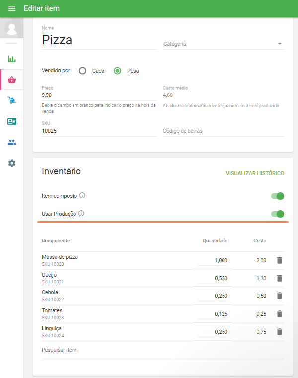This screenshot has height=378, width=298.
Task: Click the Pesquisar item search field
Action: pos(163,350)
